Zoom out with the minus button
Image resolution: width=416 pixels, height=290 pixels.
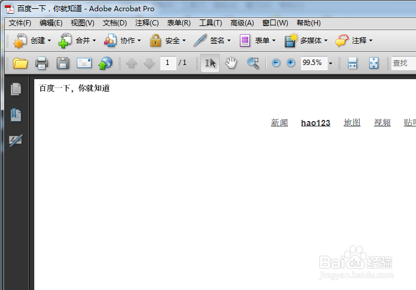click(276, 63)
